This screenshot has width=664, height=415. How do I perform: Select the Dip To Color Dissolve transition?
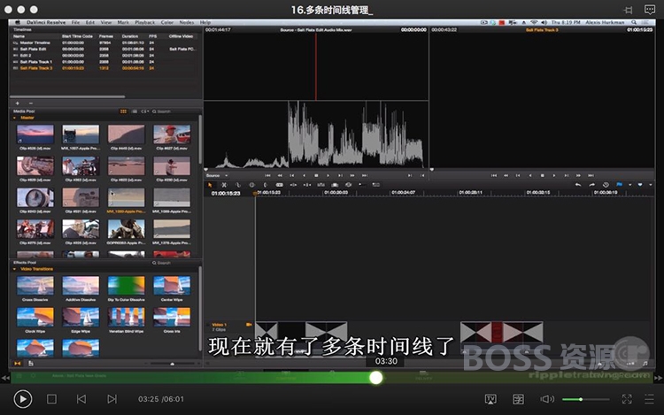click(127, 286)
